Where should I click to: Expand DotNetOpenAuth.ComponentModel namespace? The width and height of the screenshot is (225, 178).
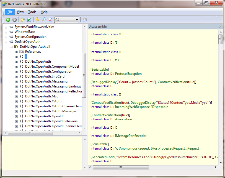(17, 67)
